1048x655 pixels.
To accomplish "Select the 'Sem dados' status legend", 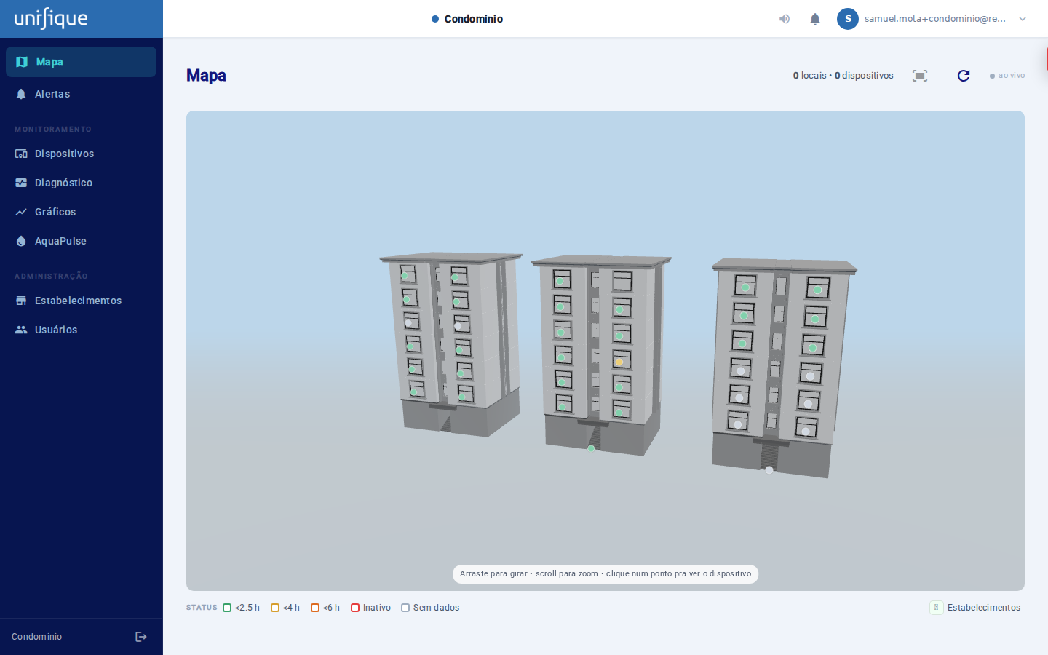I will 430,608.
